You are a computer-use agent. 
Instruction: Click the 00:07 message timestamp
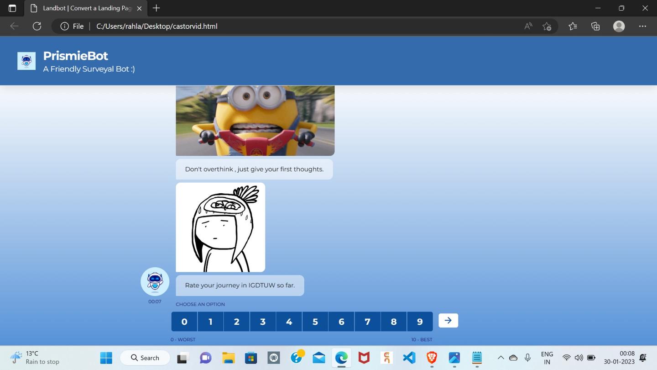click(x=155, y=301)
